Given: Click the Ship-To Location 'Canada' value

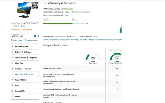Looking at the screenshot, I should click(95, 36).
